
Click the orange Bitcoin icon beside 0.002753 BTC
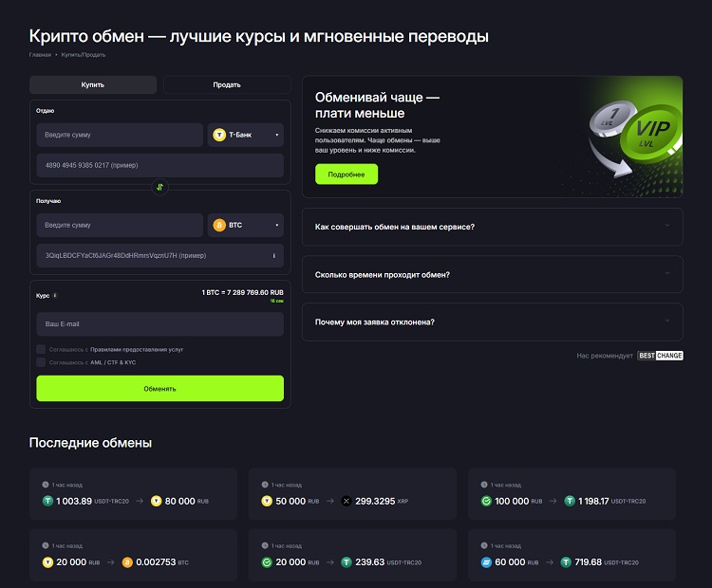pos(127,561)
